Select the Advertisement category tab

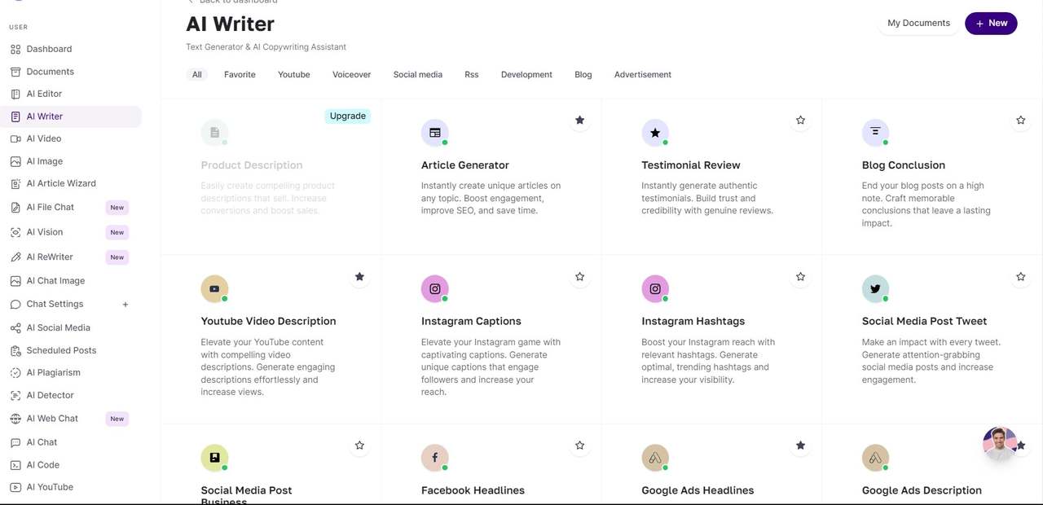coord(643,75)
